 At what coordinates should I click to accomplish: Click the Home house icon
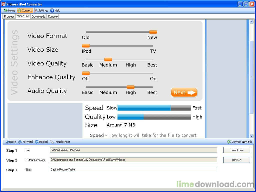click(x=6, y=10)
